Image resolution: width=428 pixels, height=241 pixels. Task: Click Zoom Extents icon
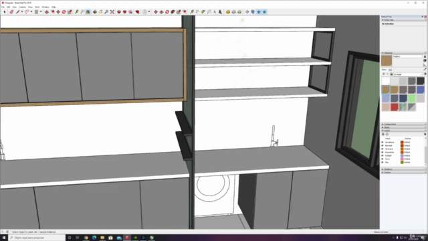112,12
